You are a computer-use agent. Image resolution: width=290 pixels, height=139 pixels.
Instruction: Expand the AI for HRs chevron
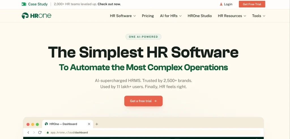pos(180,16)
